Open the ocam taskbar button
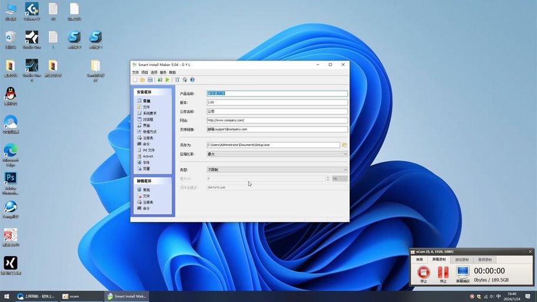Screen dimensions: 537x302 (81, 296)
